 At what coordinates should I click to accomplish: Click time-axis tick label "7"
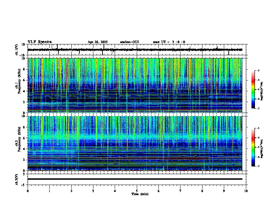tap(180, 191)
